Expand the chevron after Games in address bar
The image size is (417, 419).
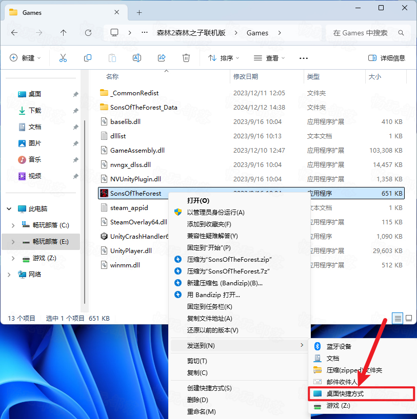pos(280,33)
